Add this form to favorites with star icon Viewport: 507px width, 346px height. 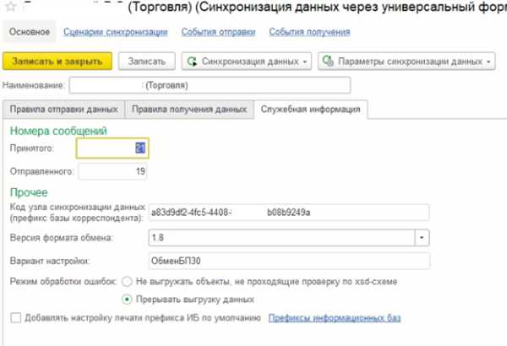pyautogui.click(x=10, y=6)
